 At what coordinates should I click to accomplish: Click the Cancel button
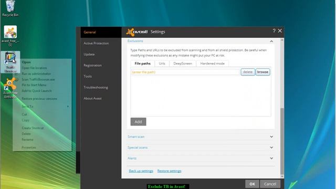[x=270, y=184]
